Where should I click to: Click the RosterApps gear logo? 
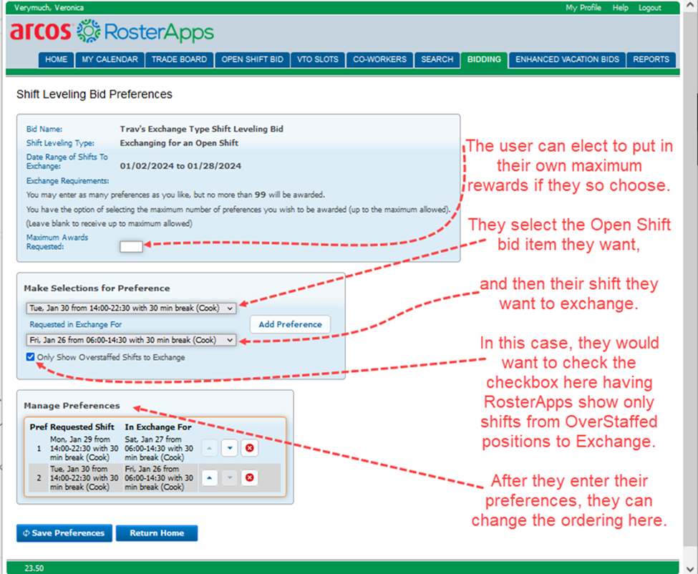[89, 31]
